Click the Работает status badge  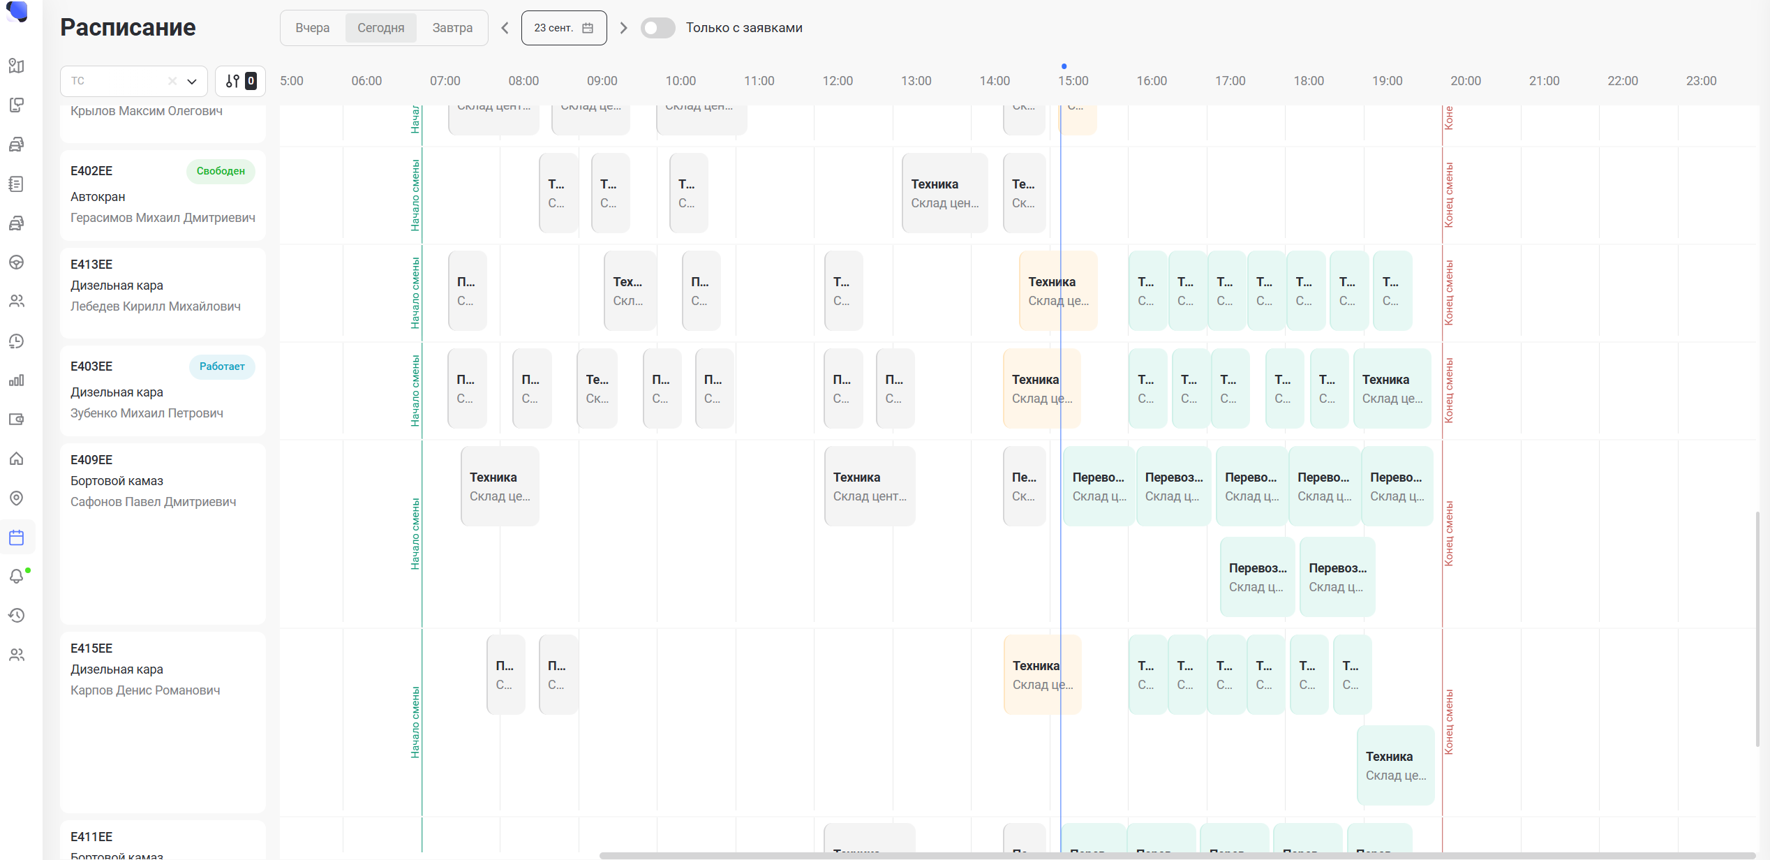(x=222, y=366)
